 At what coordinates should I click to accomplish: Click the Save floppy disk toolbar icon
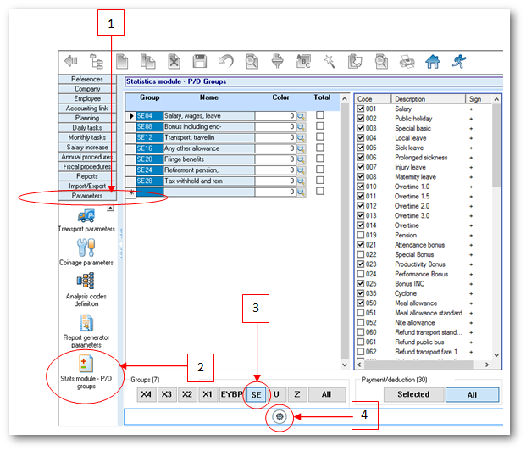pos(201,61)
